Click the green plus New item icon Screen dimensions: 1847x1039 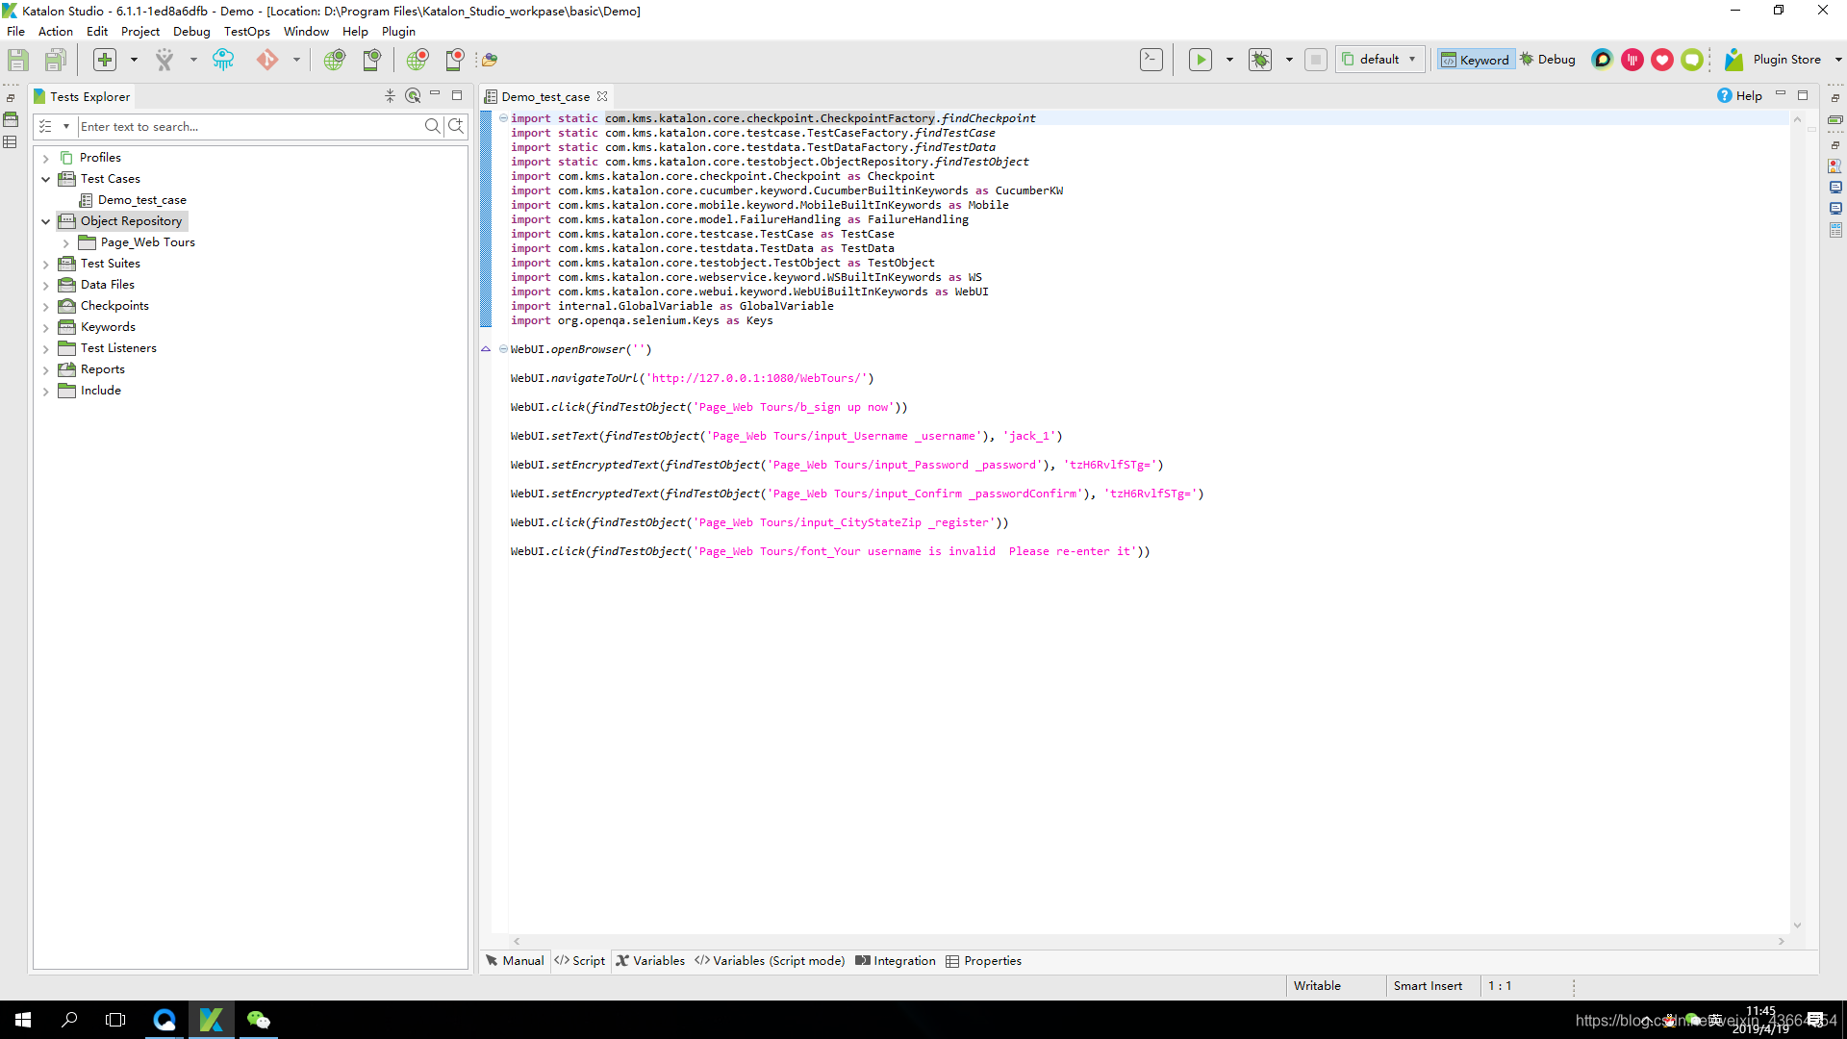coord(105,60)
